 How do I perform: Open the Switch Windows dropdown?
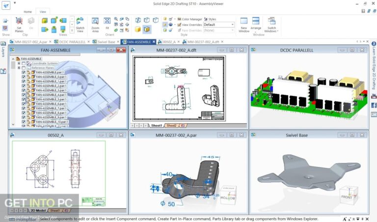[x=271, y=25]
